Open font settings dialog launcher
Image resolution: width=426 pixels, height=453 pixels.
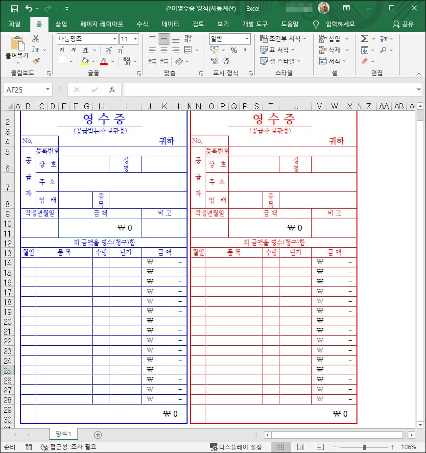coord(139,73)
